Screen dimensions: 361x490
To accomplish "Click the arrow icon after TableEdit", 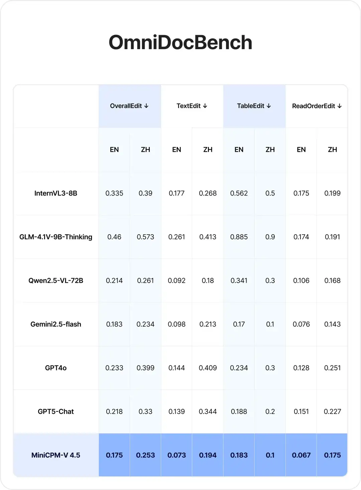I will tap(269, 106).
